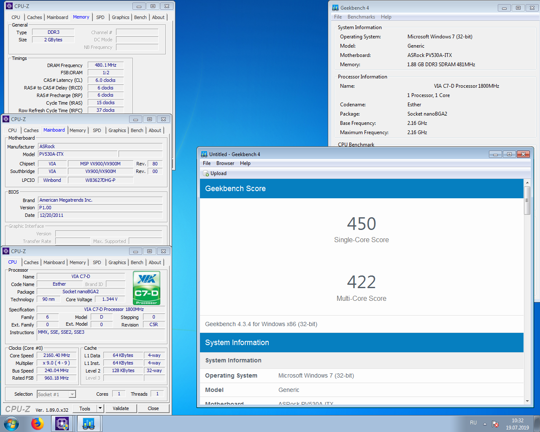Show hidden tray icons arrow
Image resolution: width=540 pixels, height=432 pixels.
click(x=485, y=424)
